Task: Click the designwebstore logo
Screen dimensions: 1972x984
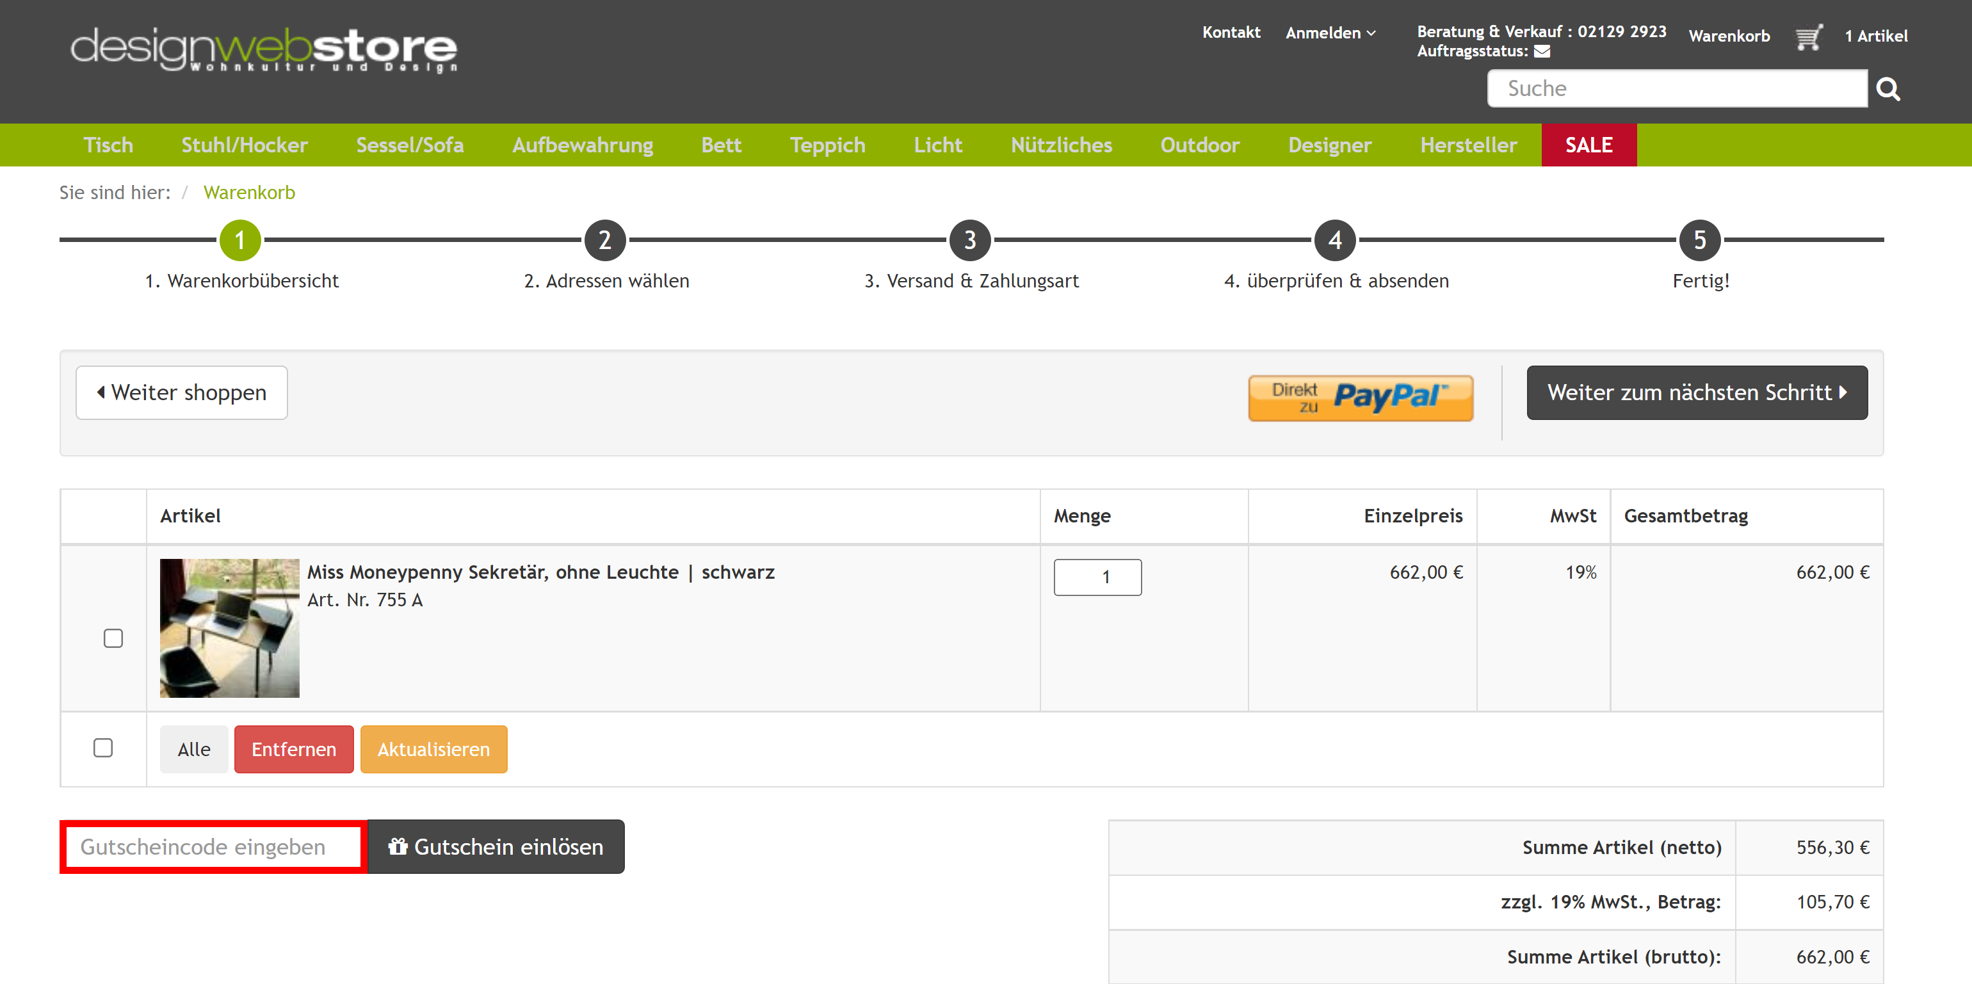Action: click(264, 49)
